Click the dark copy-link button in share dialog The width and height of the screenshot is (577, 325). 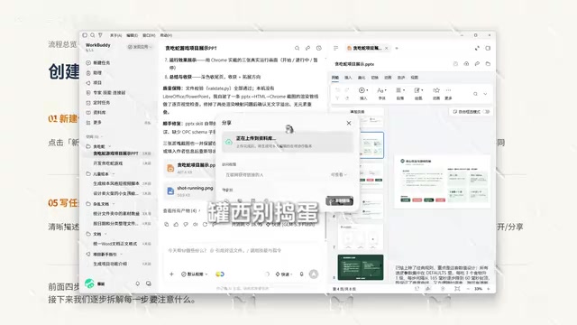(x=339, y=200)
